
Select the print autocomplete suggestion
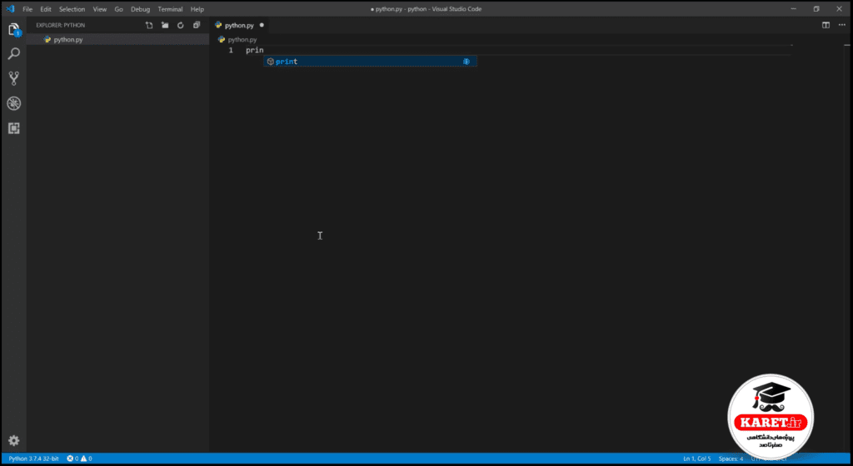(370, 62)
